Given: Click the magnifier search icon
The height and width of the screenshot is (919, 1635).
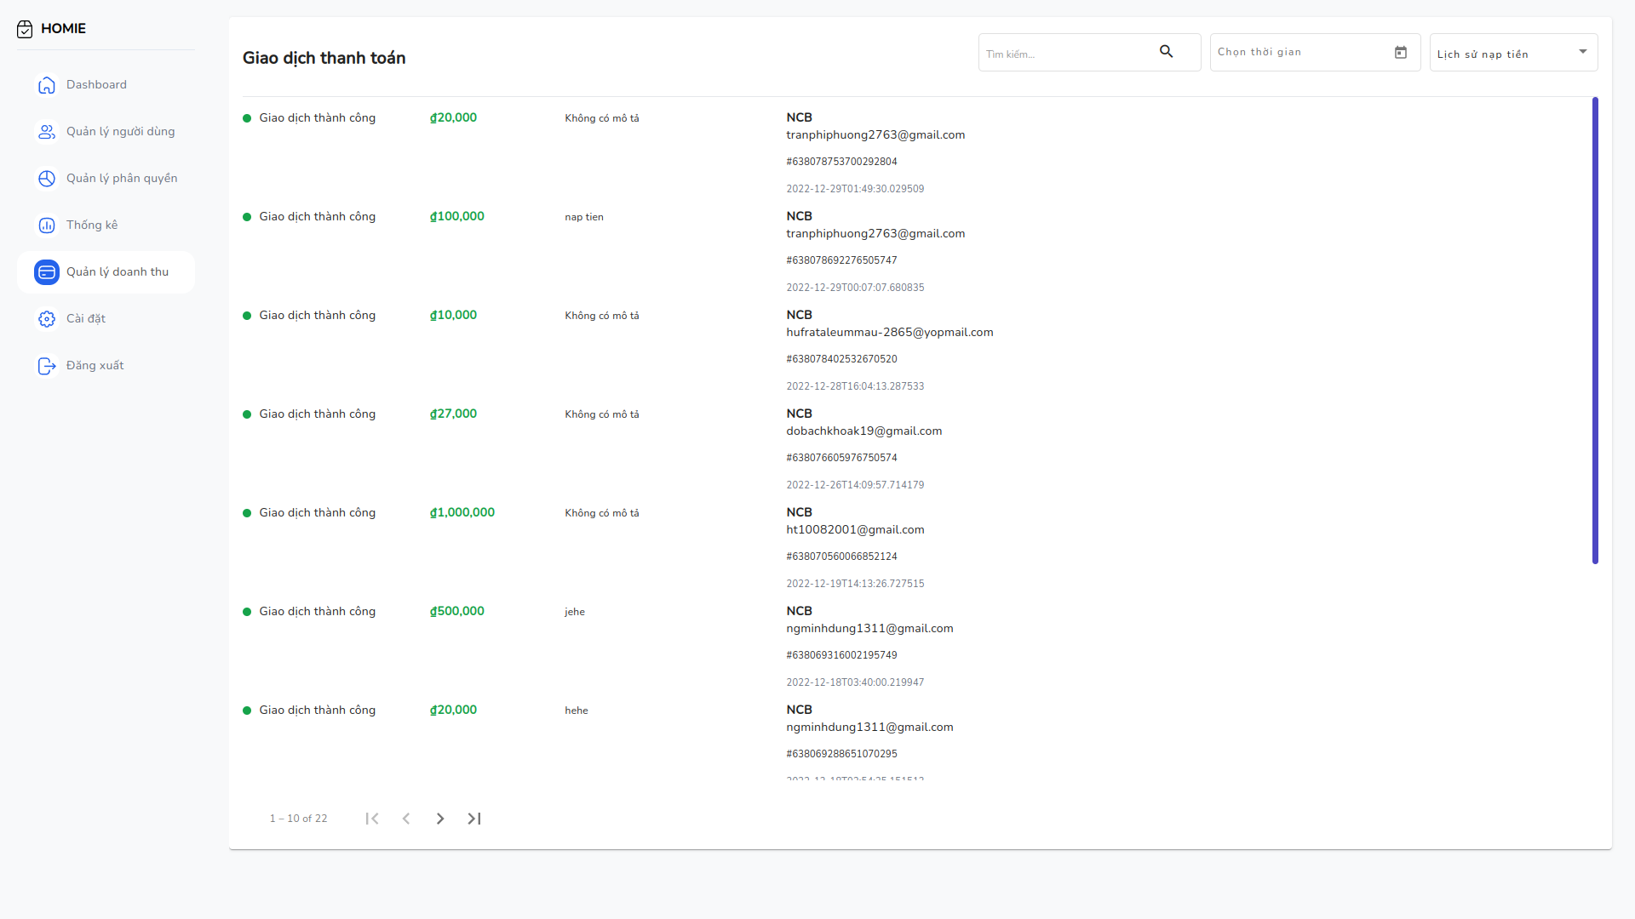Looking at the screenshot, I should click(x=1167, y=52).
